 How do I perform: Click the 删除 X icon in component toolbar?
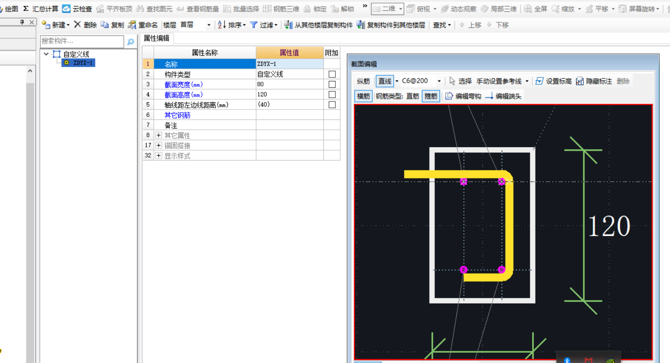click(x=78, y=25)
